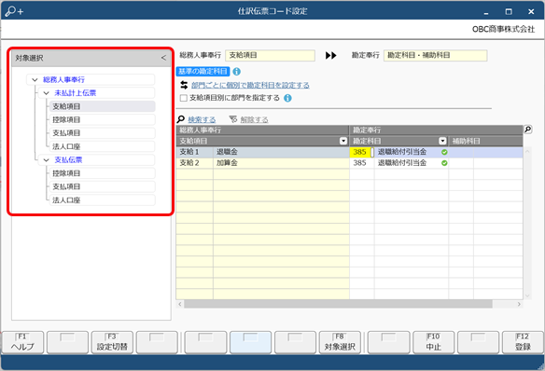The width and height of the screenshot is (545, 371).
Task: Enable 支給項目別に部門を指定する checkbox
Action: point(183,99)
